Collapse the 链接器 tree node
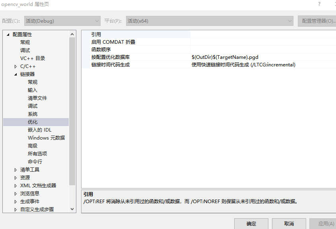Screen dimensions: 336x229 point(16,74)
